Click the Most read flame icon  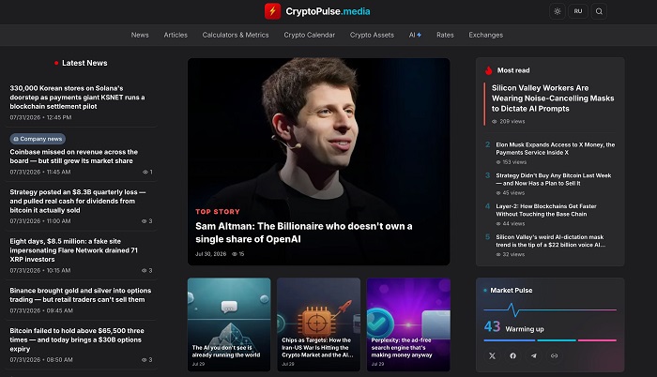click(x=489, y=70)
